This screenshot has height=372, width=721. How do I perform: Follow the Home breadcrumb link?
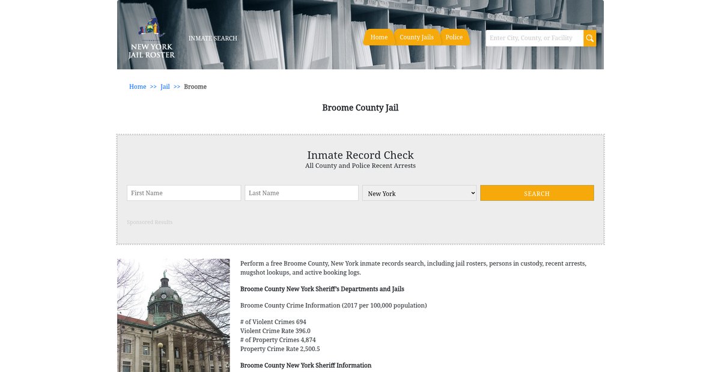tap(138, 87)
